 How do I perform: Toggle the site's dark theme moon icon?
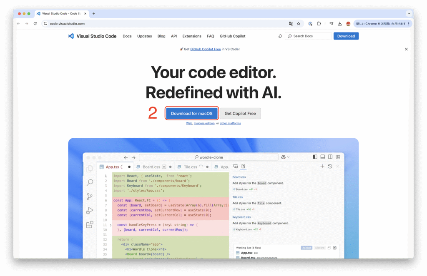point(280,36)
